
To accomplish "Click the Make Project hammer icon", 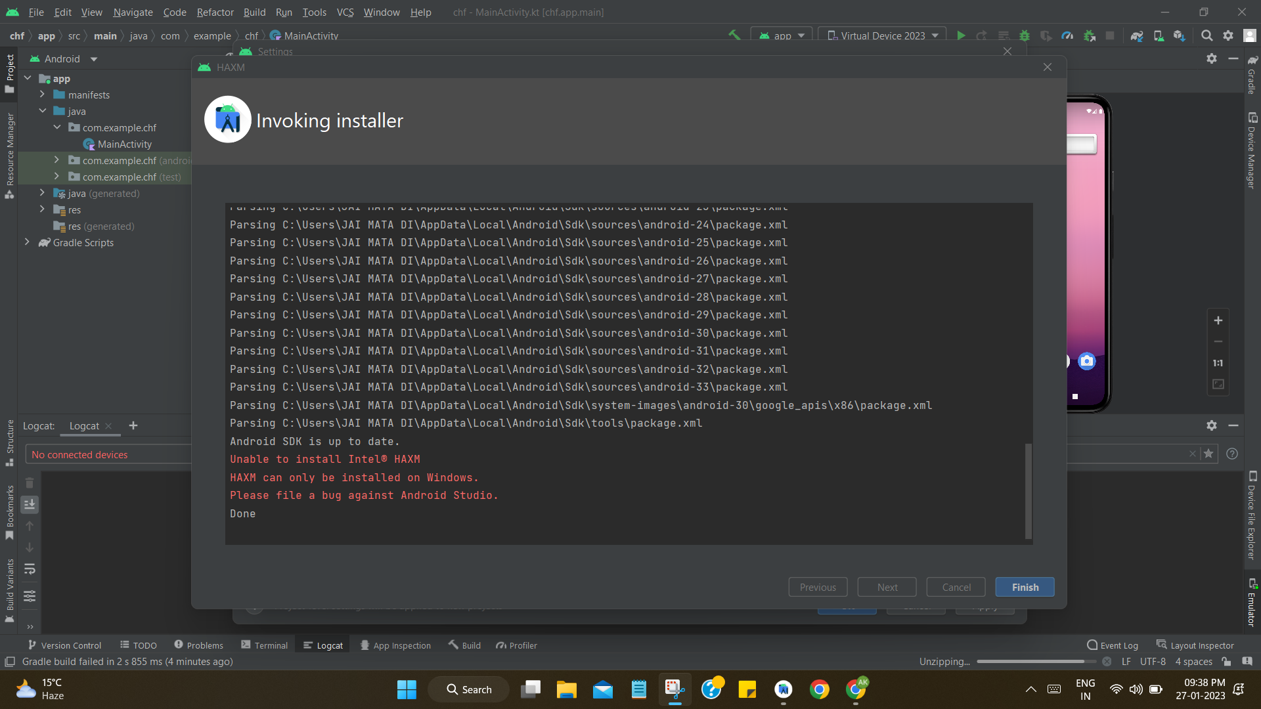I will (734, 35).
